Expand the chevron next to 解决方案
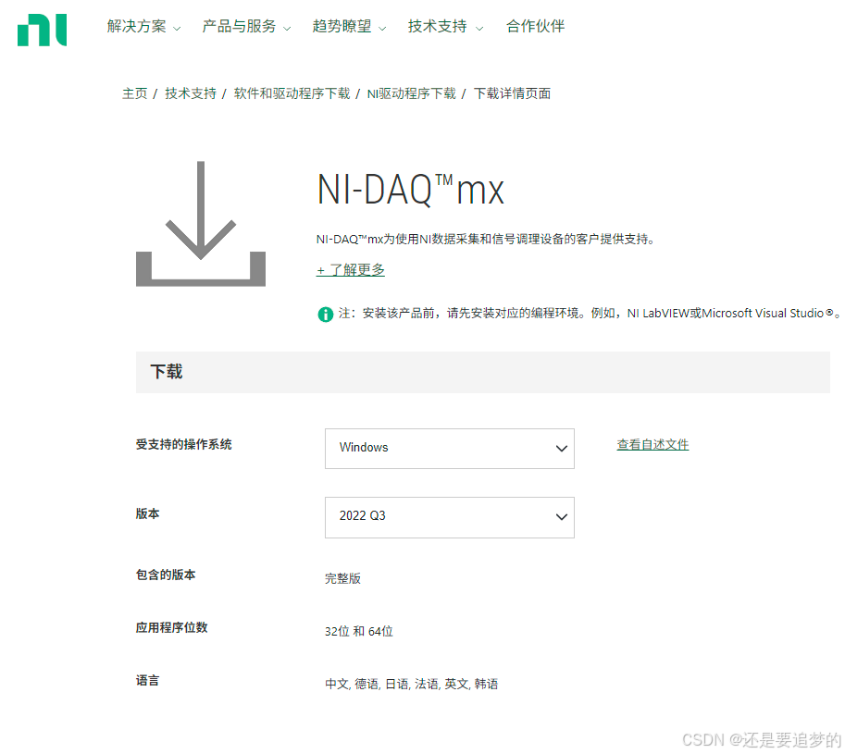Viewport: 845px width, 754px height. click(x=177, y=29)
